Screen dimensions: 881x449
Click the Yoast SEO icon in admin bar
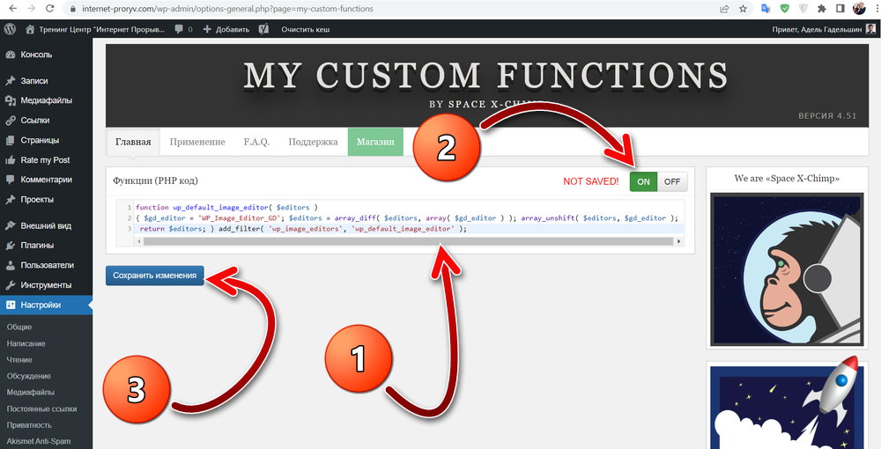(263, 29)
